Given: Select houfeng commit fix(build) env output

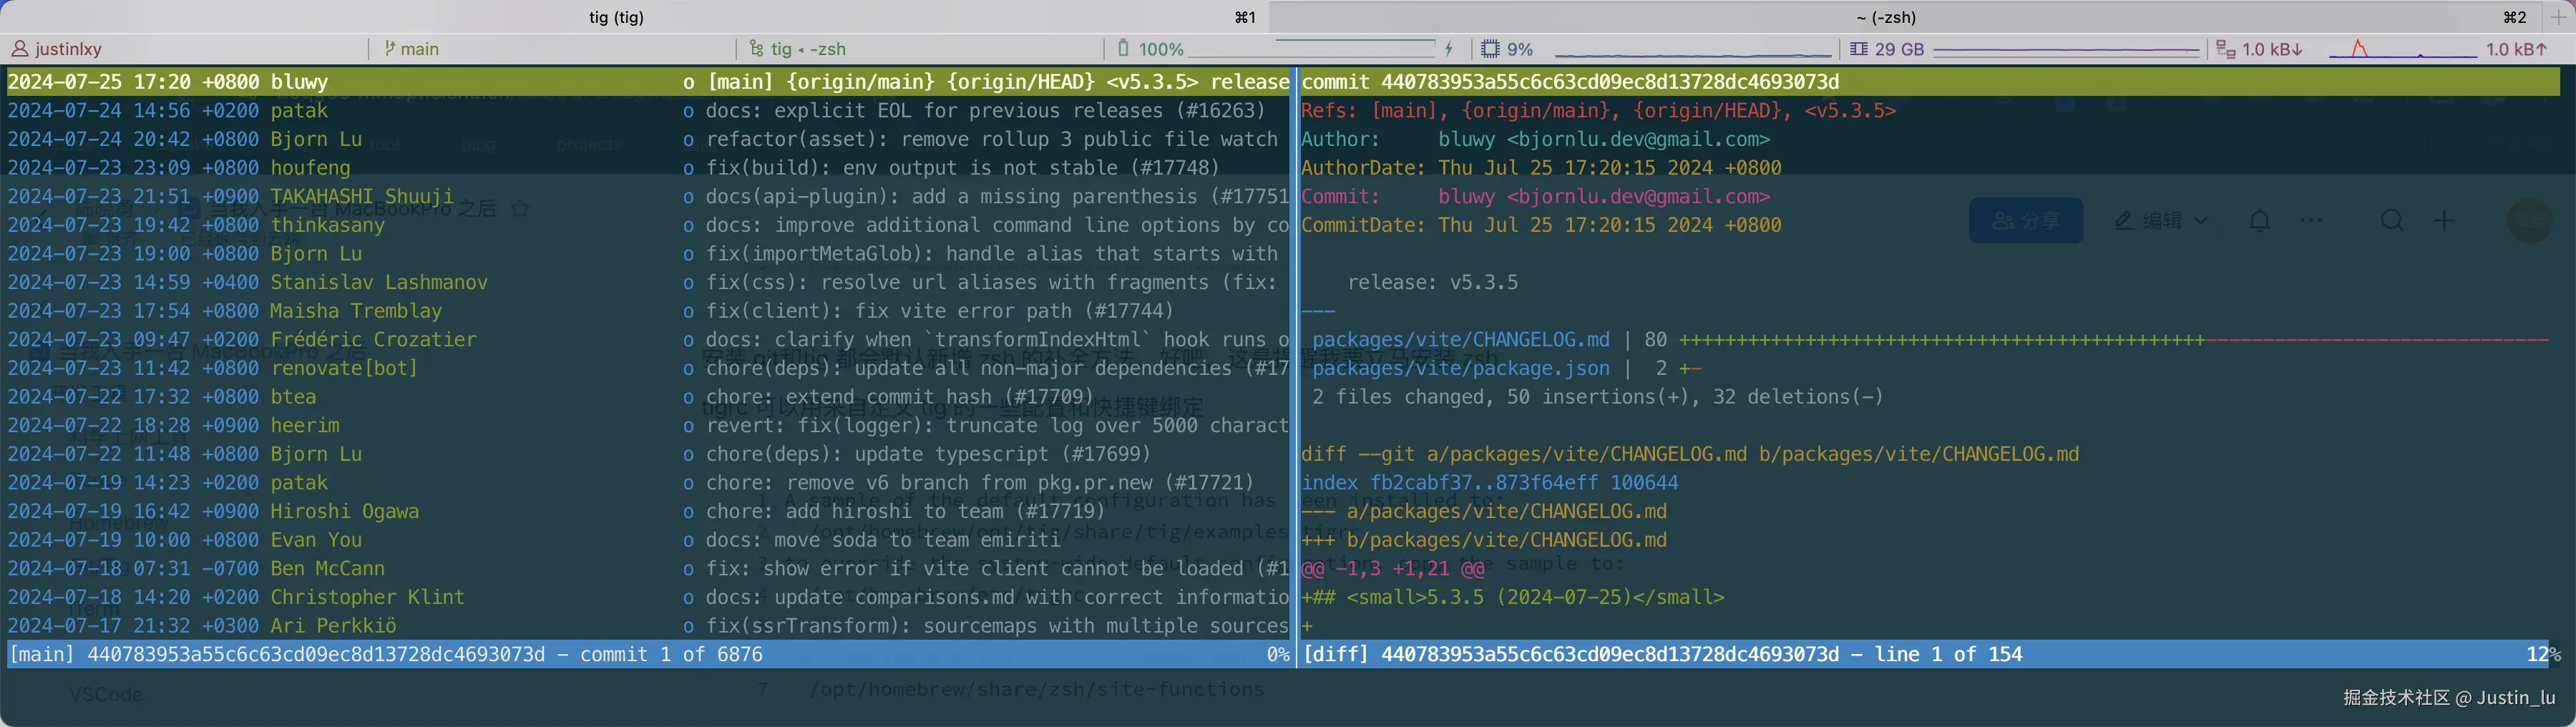Looking at the screenshot, I should pos(648,168).
